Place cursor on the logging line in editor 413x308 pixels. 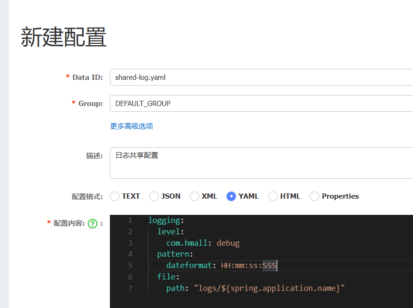point(166,220)
